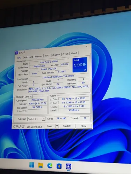Screen dimensions: 131x174
Task: Click the Cores value 8P + 16E
Action: (x=61, y=118)
